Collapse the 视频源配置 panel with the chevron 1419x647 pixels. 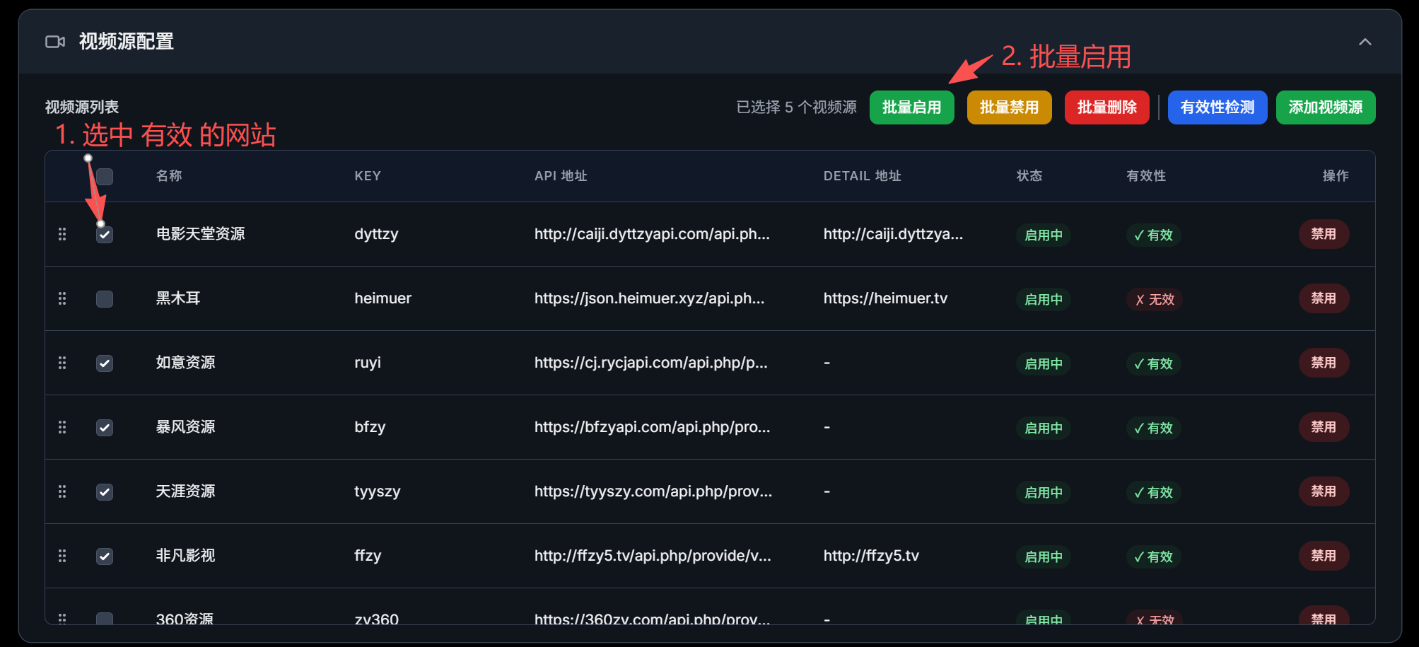coord(1365,42)
